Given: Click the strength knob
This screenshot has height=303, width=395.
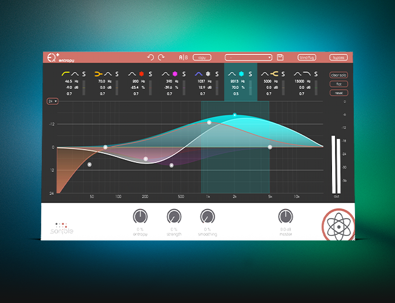Looking at the screenshot, I should coord(174,216).
